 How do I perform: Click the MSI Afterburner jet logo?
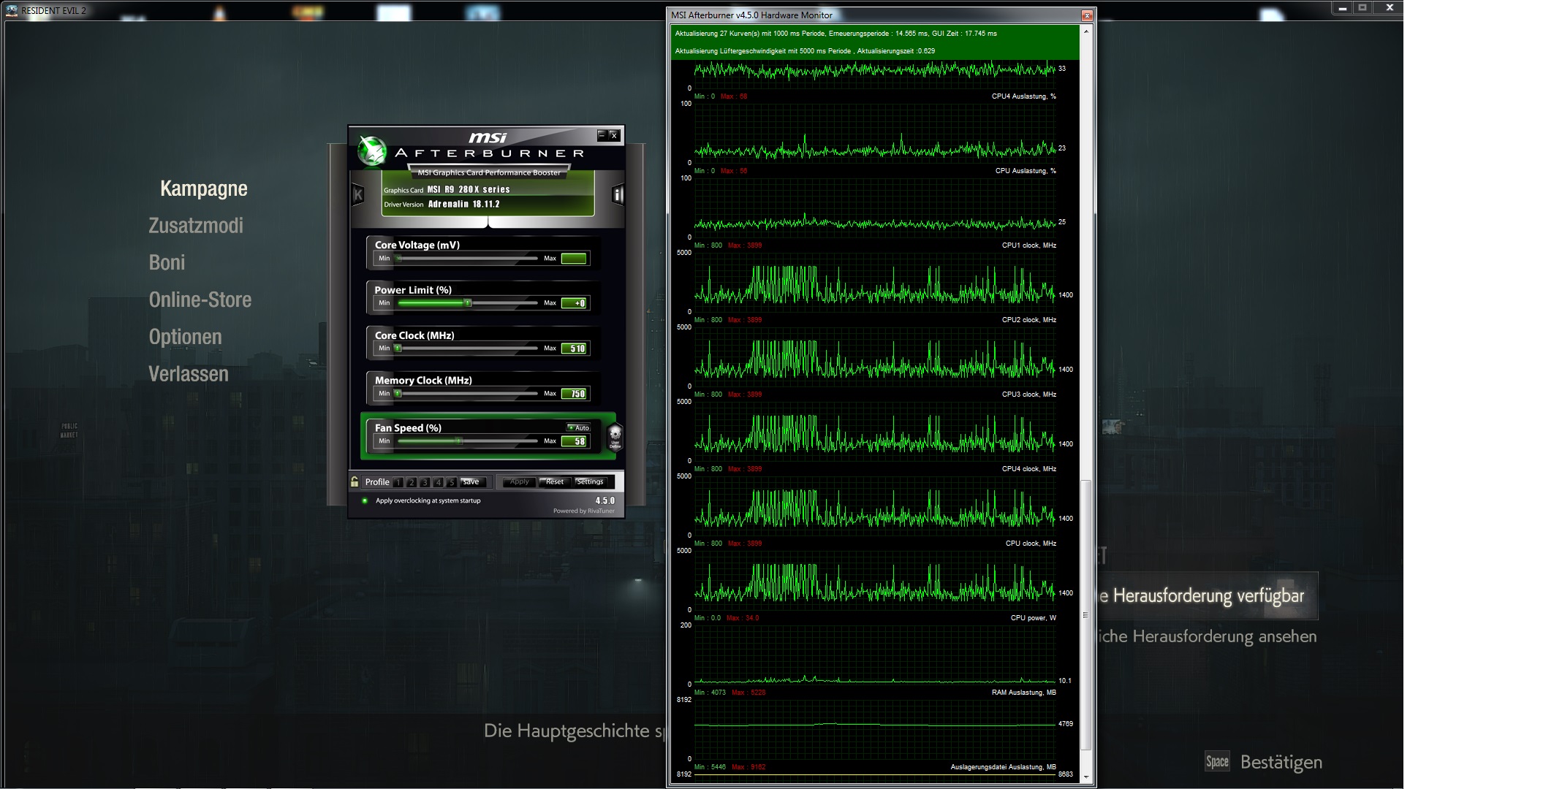372,151
